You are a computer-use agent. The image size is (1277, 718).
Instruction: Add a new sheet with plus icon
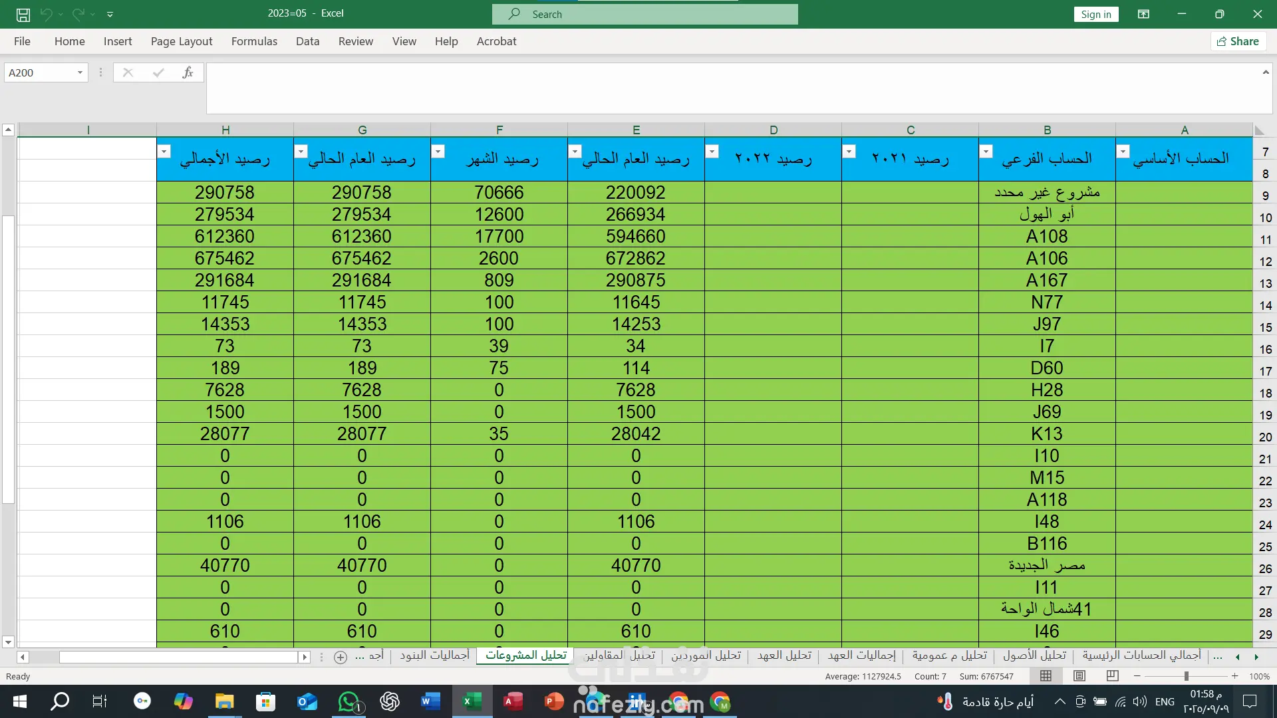341,657
